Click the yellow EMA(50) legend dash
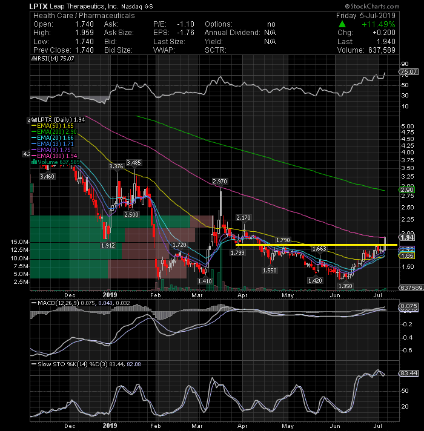Screen dimensions: 424x431 click(34, 126)
